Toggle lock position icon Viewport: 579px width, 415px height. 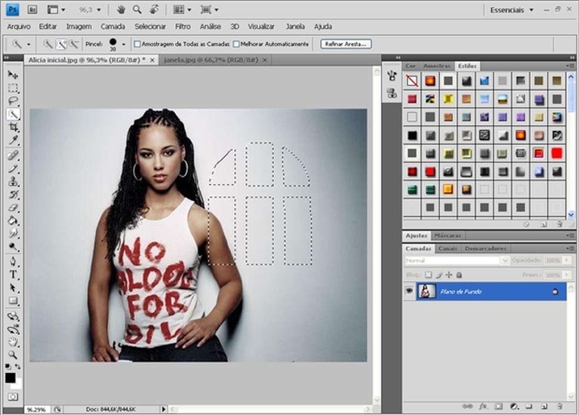pyautogui.click(x=449, y=275)
